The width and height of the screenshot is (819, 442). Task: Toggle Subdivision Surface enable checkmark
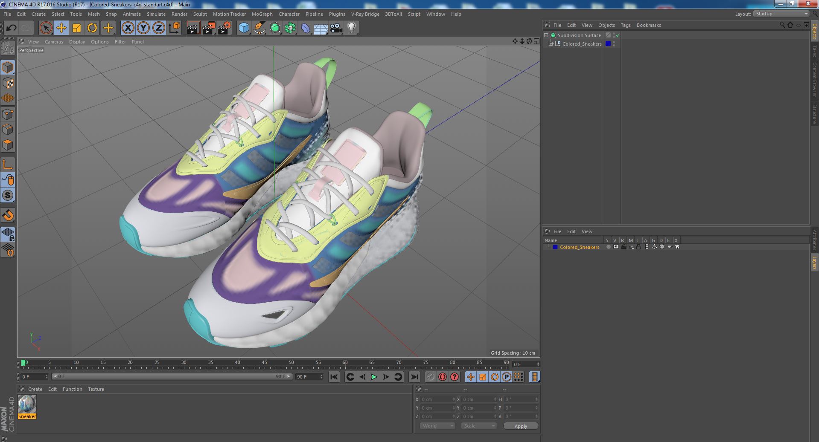[x=618, y=35]
